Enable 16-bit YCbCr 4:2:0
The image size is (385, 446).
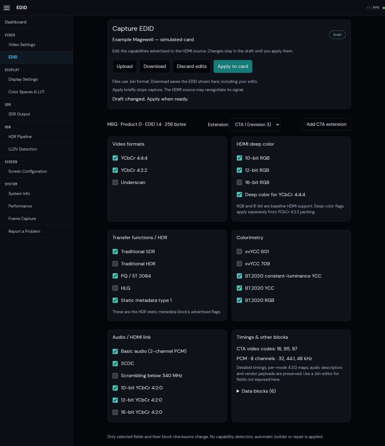[x=115, y=412]
